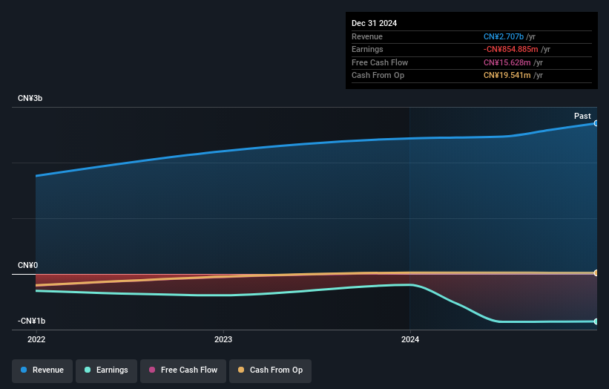Click the CN¥3b y-axis label
Image resolution: width=609 pixels, height=389 pixels.
click(30, 98)
